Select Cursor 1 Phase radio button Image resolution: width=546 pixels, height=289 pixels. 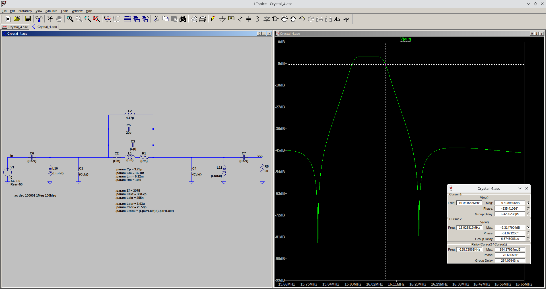coord(528,209)
